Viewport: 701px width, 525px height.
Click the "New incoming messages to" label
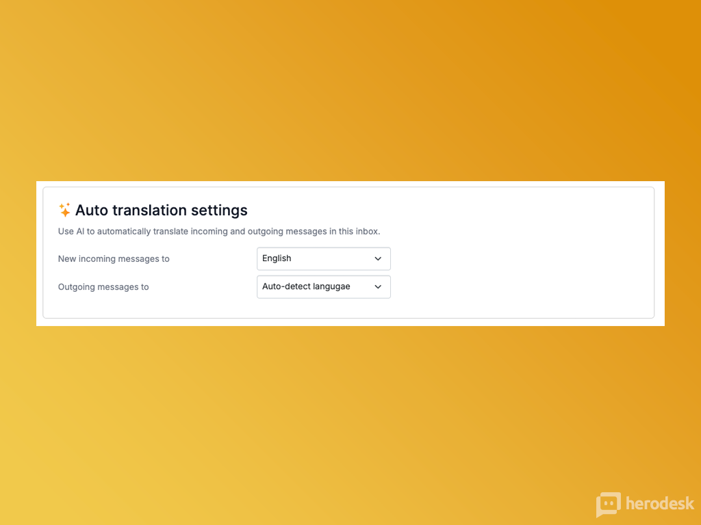114,259
